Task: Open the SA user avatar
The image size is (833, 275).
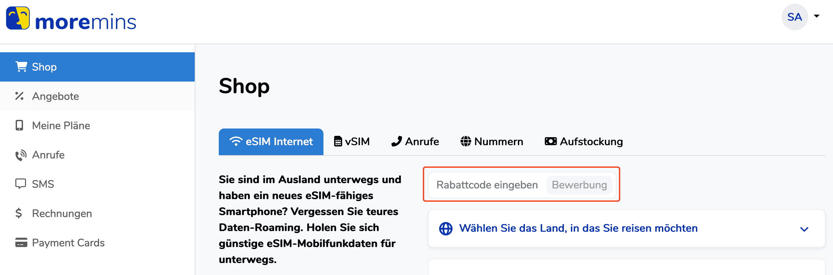Action: (794, 17)
